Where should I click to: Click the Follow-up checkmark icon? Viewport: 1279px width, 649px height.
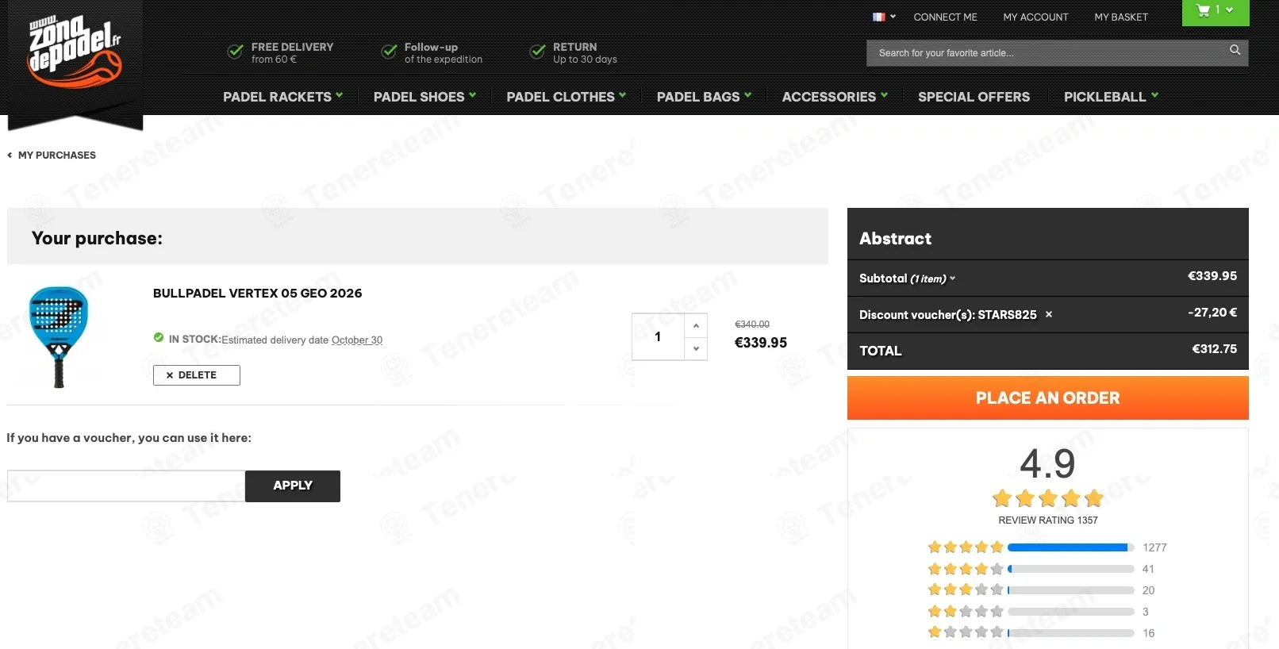point(389,52)
